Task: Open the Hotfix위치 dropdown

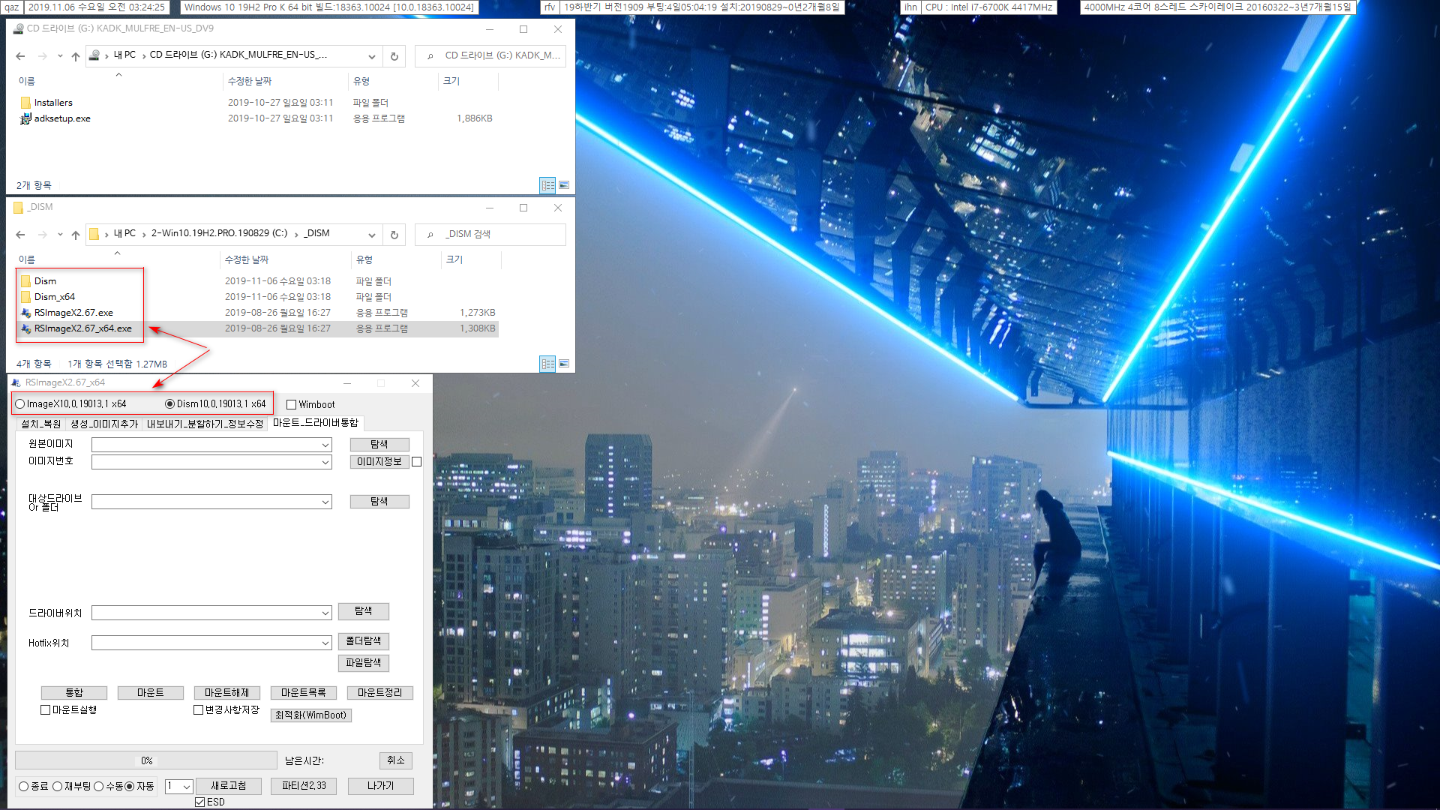Action: pos(325,643)
